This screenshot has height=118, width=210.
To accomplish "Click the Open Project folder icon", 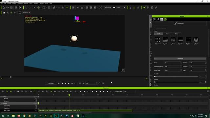I will click(8, 8).
